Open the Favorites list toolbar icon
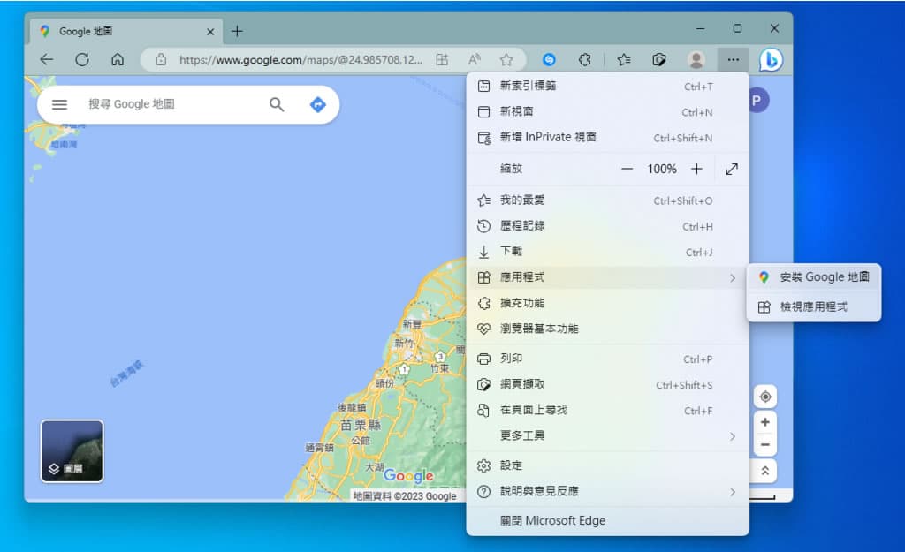This screenshot has width=905, height=552. pyautogui.click(x=623, y=59)
